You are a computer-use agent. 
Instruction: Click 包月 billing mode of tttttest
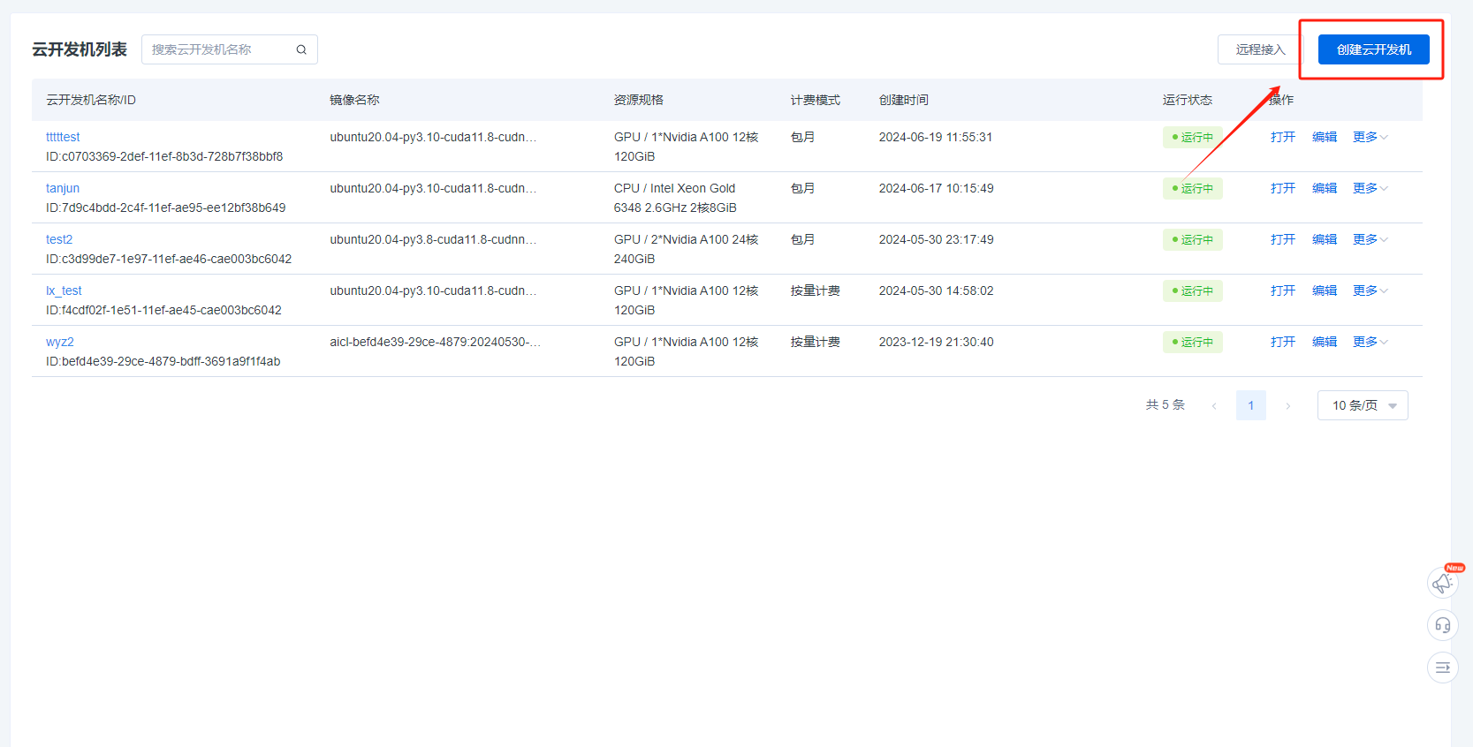pos(802,137)
